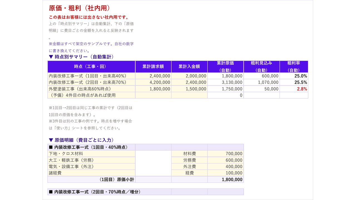Click the 1,800,000 cumulative cost in first summary row
The width and height of the screenshot is (356, 200).
[x=226, y=76]
